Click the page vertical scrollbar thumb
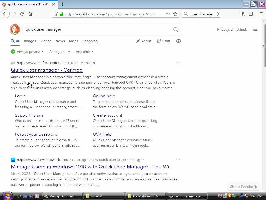Viewport: 266px width, 200px height. click(264, 46)
